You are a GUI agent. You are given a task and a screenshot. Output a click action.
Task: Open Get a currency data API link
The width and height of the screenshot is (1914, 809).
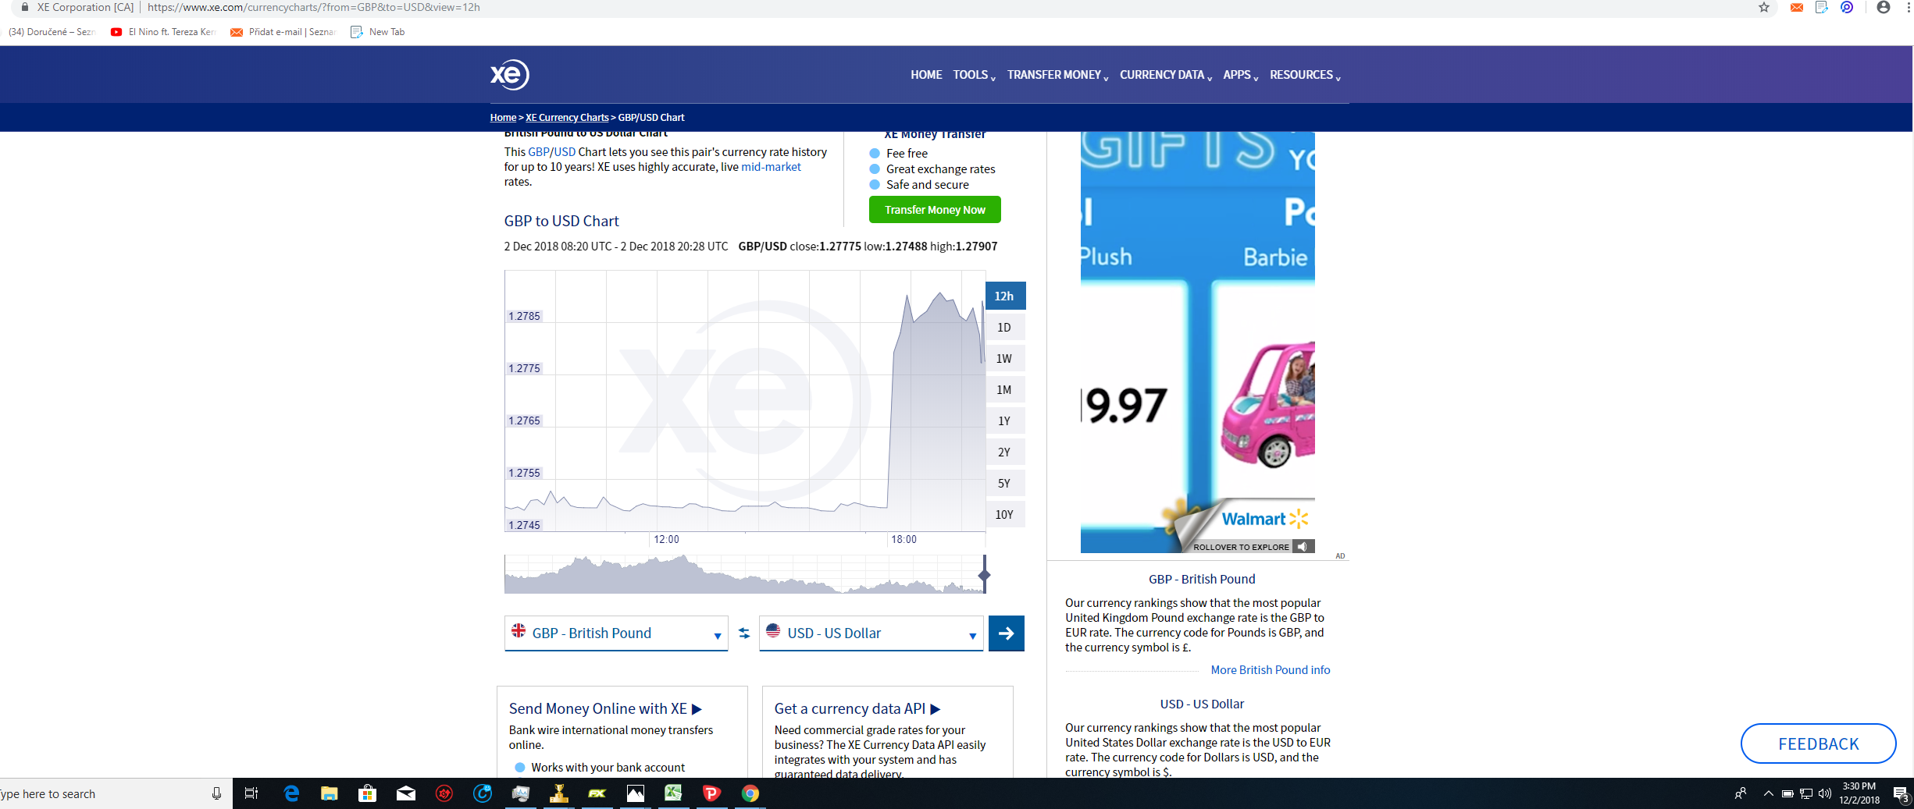click(x=857, y=709)
